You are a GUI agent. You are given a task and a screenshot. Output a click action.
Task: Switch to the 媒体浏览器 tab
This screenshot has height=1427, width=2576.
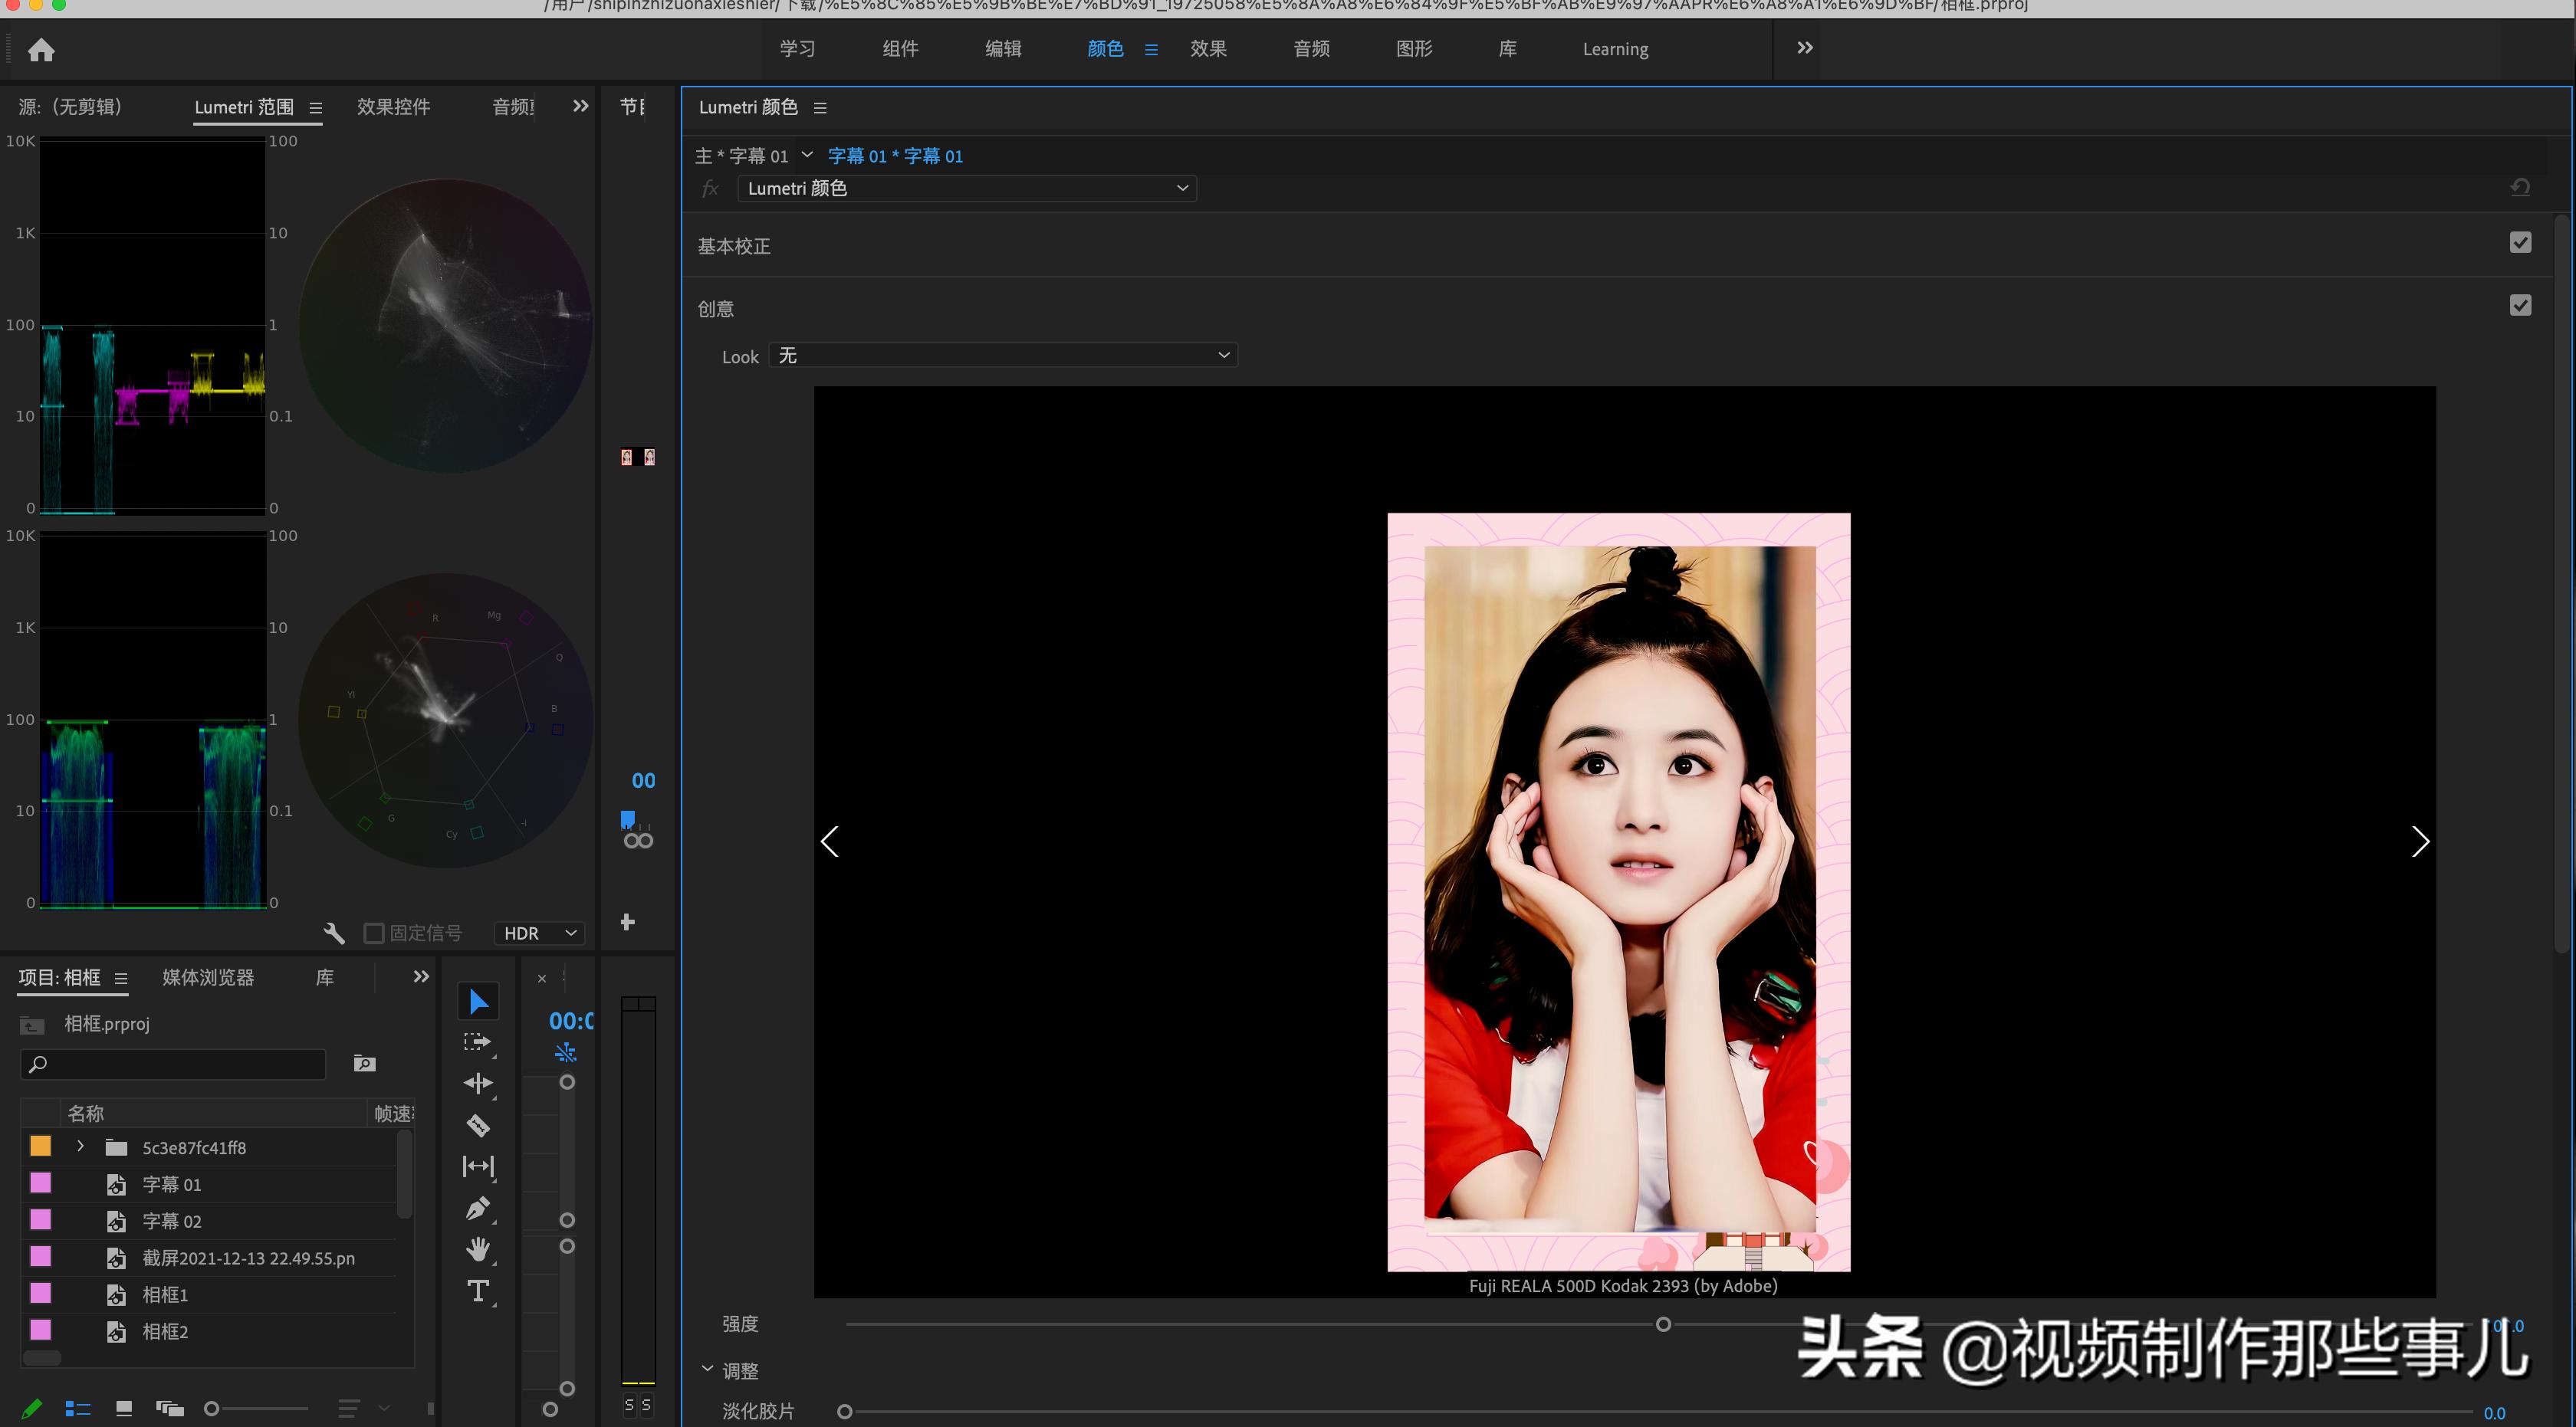(207, 977)
